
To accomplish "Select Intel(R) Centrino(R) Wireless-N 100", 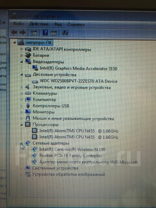I will point(72,149).
